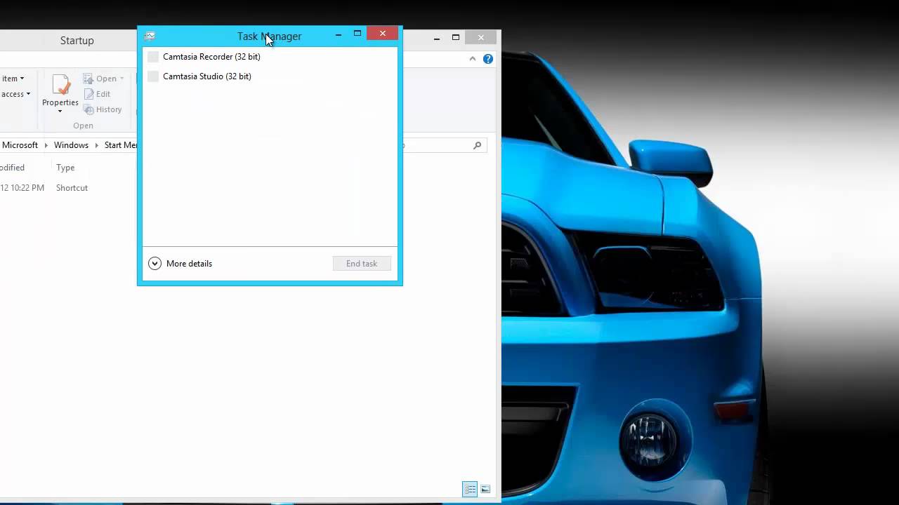Expand the Open dropdown arrow in Explorer ribbon

(x=122, y=79)
